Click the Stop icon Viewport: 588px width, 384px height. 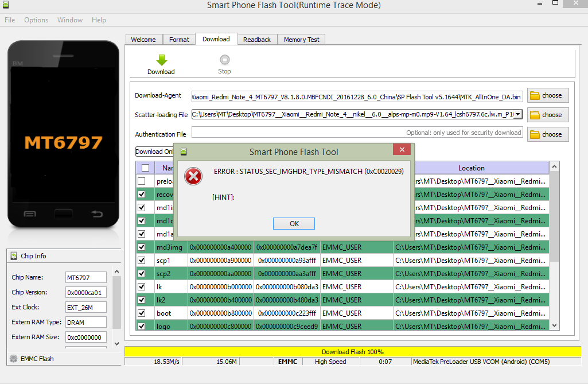pyautogui.click(x=224, y=60)
